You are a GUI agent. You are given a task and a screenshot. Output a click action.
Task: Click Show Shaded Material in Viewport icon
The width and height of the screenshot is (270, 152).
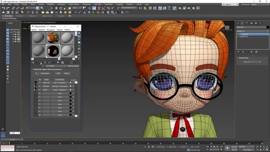coord(67,62)
